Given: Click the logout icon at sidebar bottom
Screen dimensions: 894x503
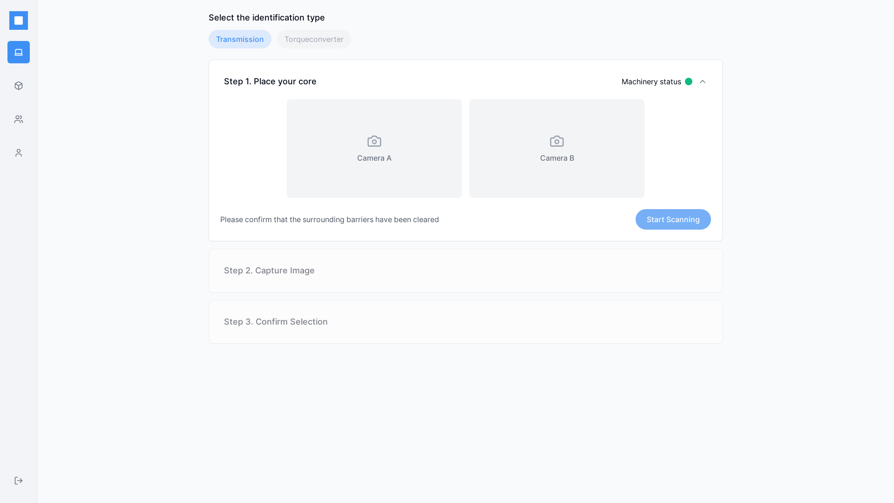Looking at the screenshot, I should pos(19,481).
